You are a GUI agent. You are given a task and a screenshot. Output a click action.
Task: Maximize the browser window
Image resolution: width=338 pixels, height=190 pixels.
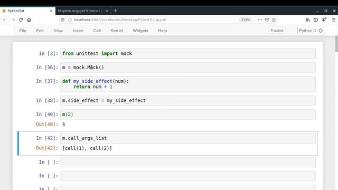pyautogui.click(x=326, y=11)
